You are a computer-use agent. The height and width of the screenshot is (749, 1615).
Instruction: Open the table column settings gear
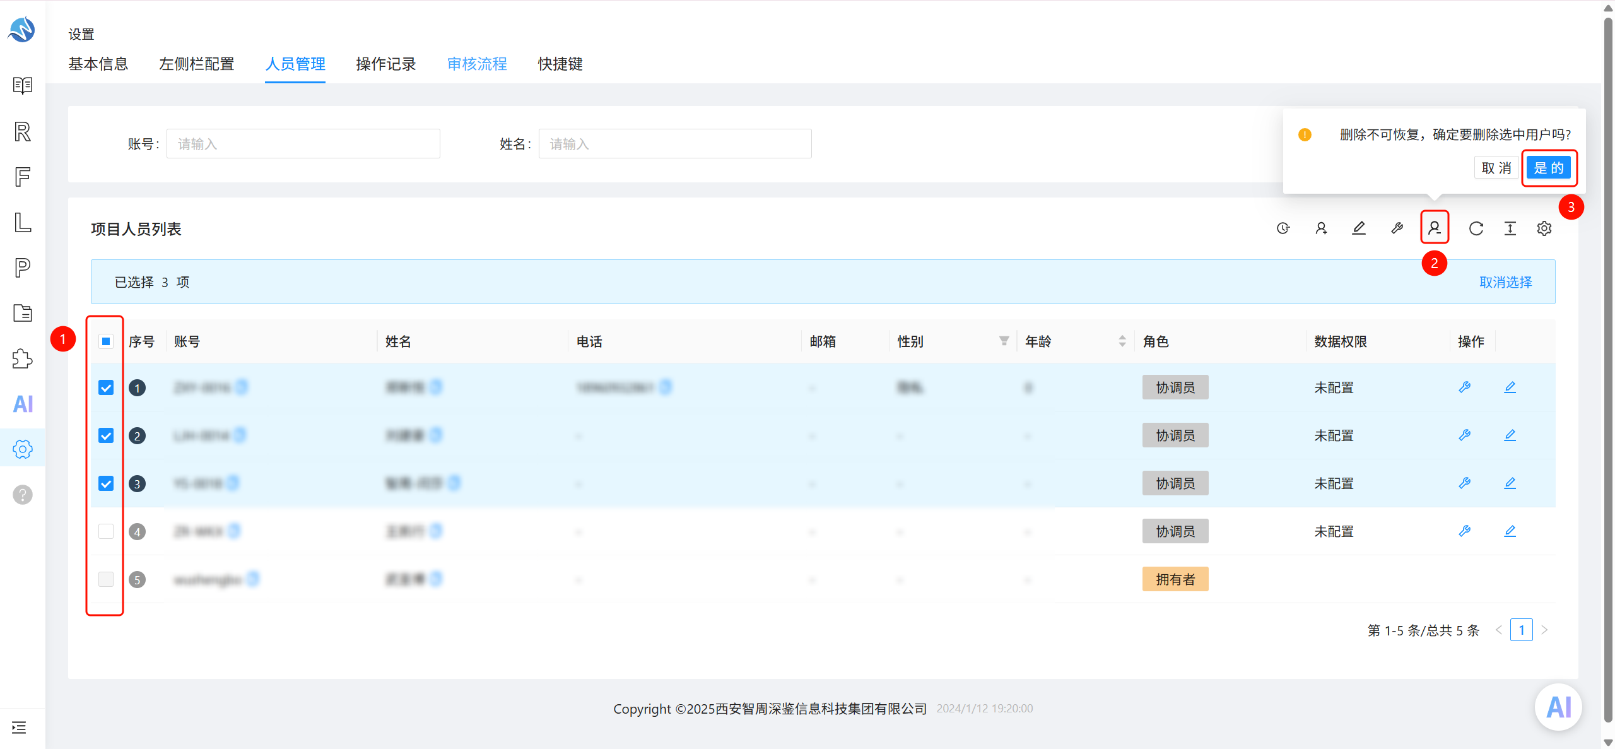1544,228
